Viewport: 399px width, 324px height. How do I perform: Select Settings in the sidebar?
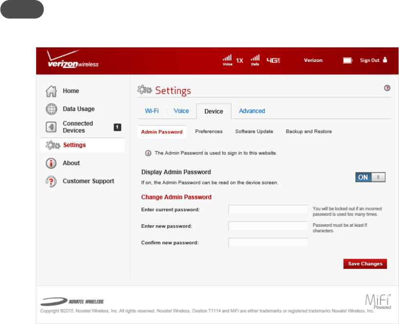[x=82, y=145]
